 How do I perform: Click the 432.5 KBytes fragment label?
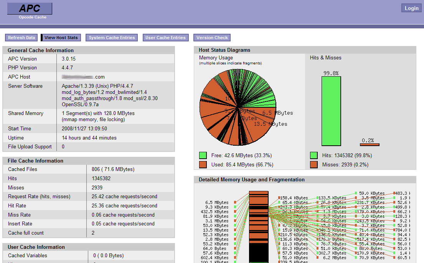point(214,212)
